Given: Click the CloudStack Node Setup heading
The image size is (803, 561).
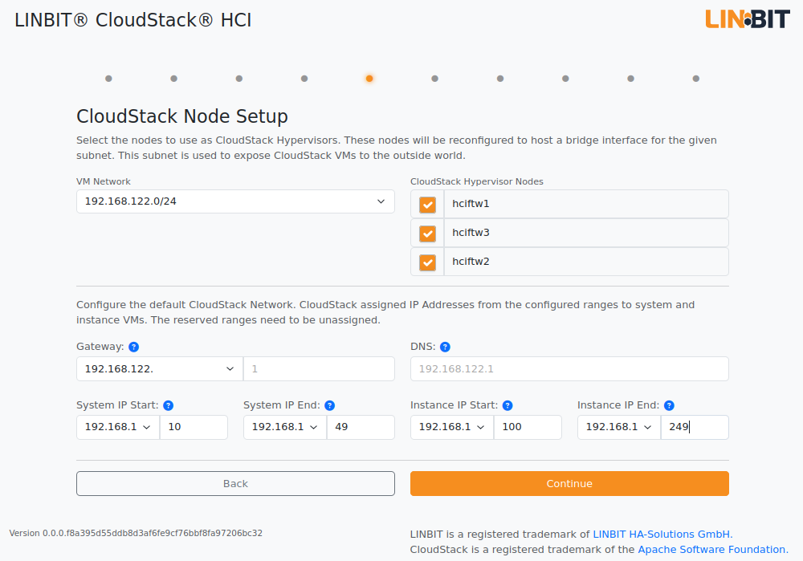Looking at the screenshot, I should click(x=181, y=116).
